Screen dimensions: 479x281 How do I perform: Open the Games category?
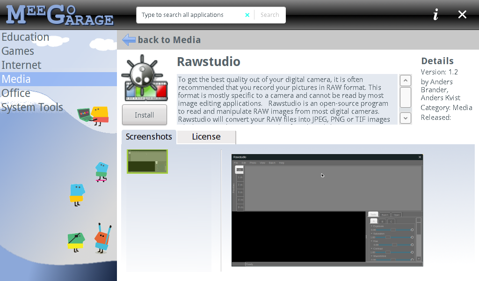18,51
